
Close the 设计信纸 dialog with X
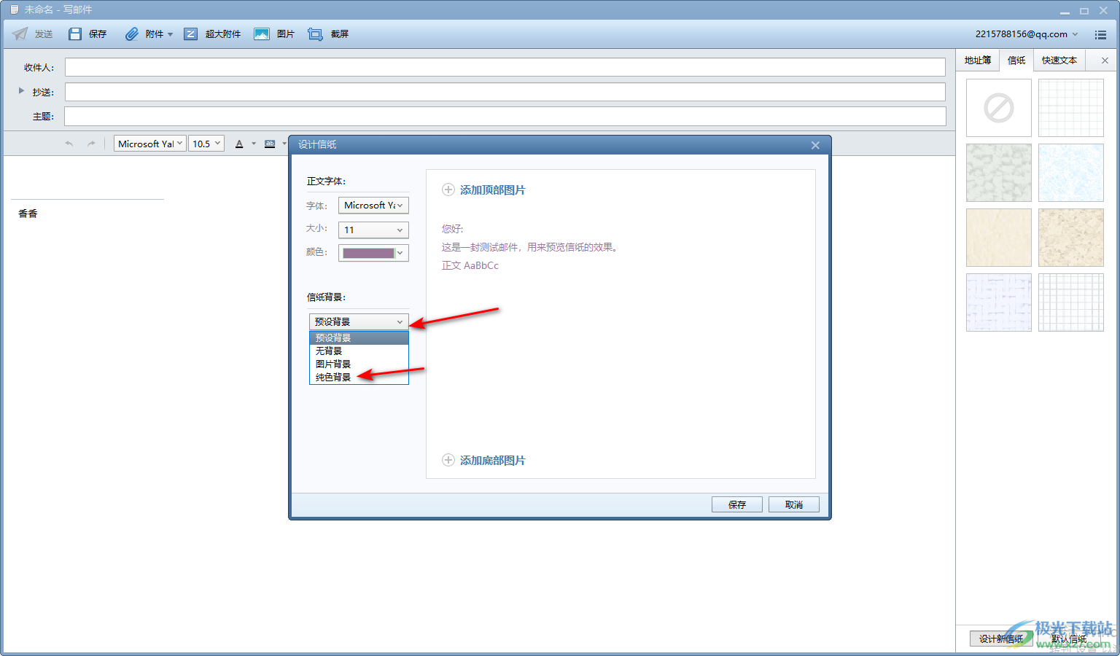(815, 145)
